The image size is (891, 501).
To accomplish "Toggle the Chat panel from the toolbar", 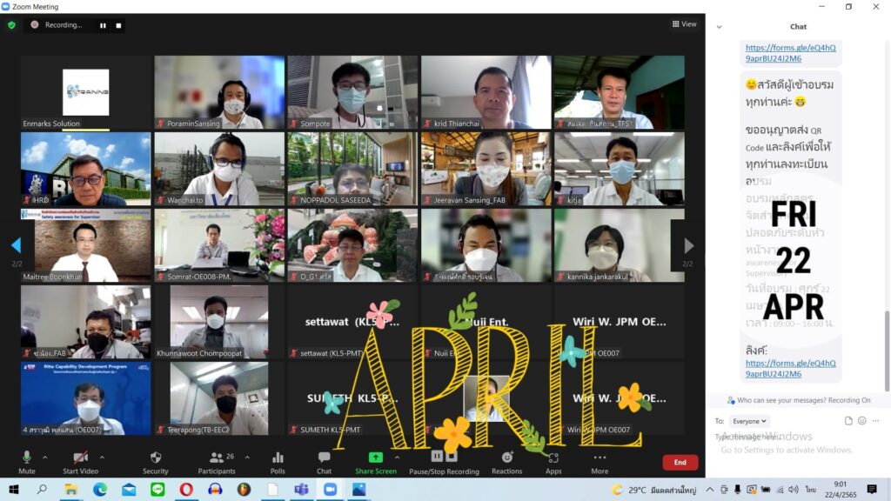I will click(324, 463).
